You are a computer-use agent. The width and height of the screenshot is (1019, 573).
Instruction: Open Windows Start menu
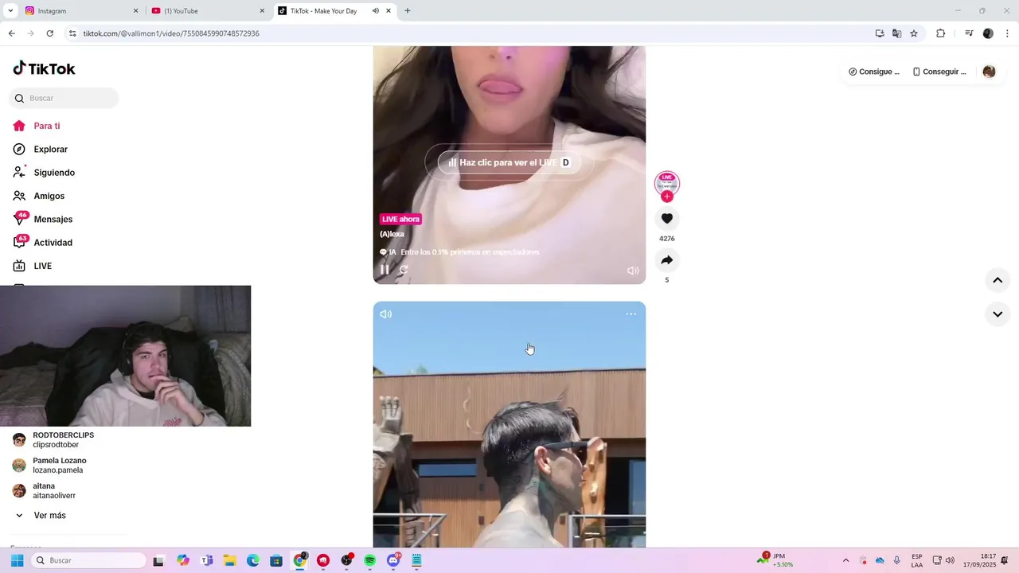[x=17, y=560]
